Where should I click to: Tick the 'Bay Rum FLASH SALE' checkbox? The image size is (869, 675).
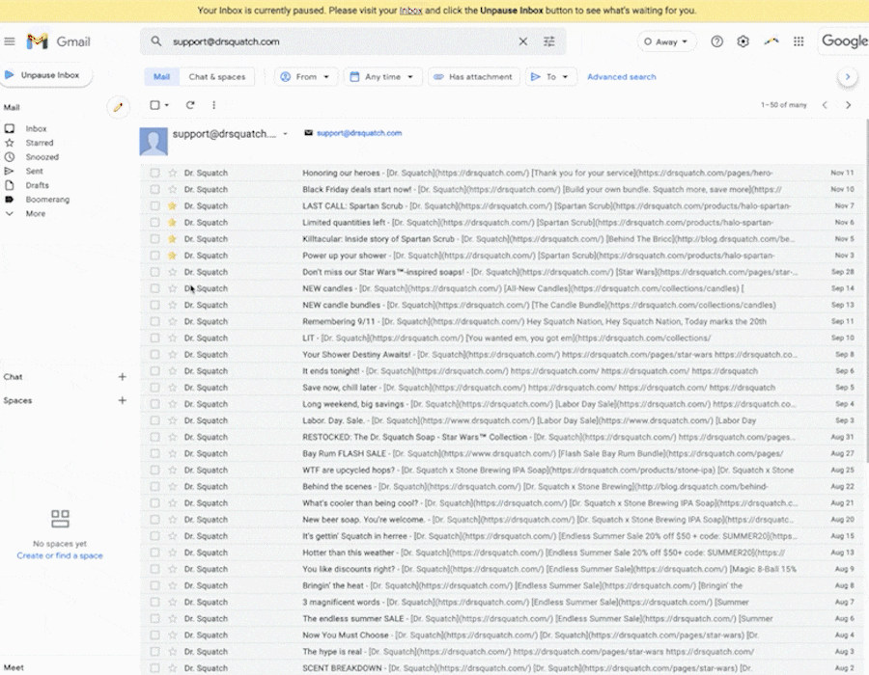tap(154, 453)
